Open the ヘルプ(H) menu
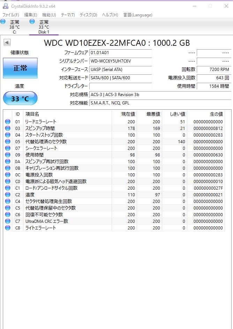233x329 pixels. [x=110, y=15]
